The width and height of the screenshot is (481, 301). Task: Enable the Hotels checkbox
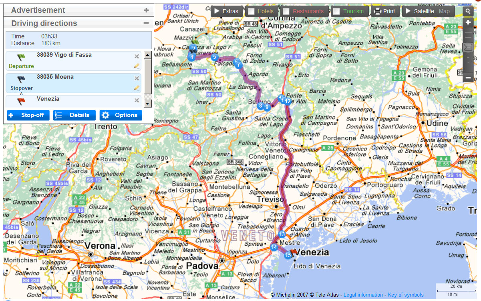point(251,11)
